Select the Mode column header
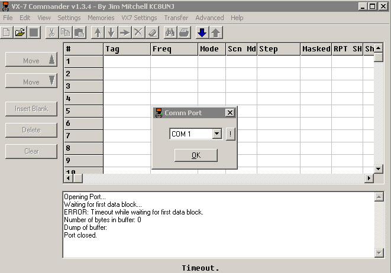The image size is (391, 273). 212,49
